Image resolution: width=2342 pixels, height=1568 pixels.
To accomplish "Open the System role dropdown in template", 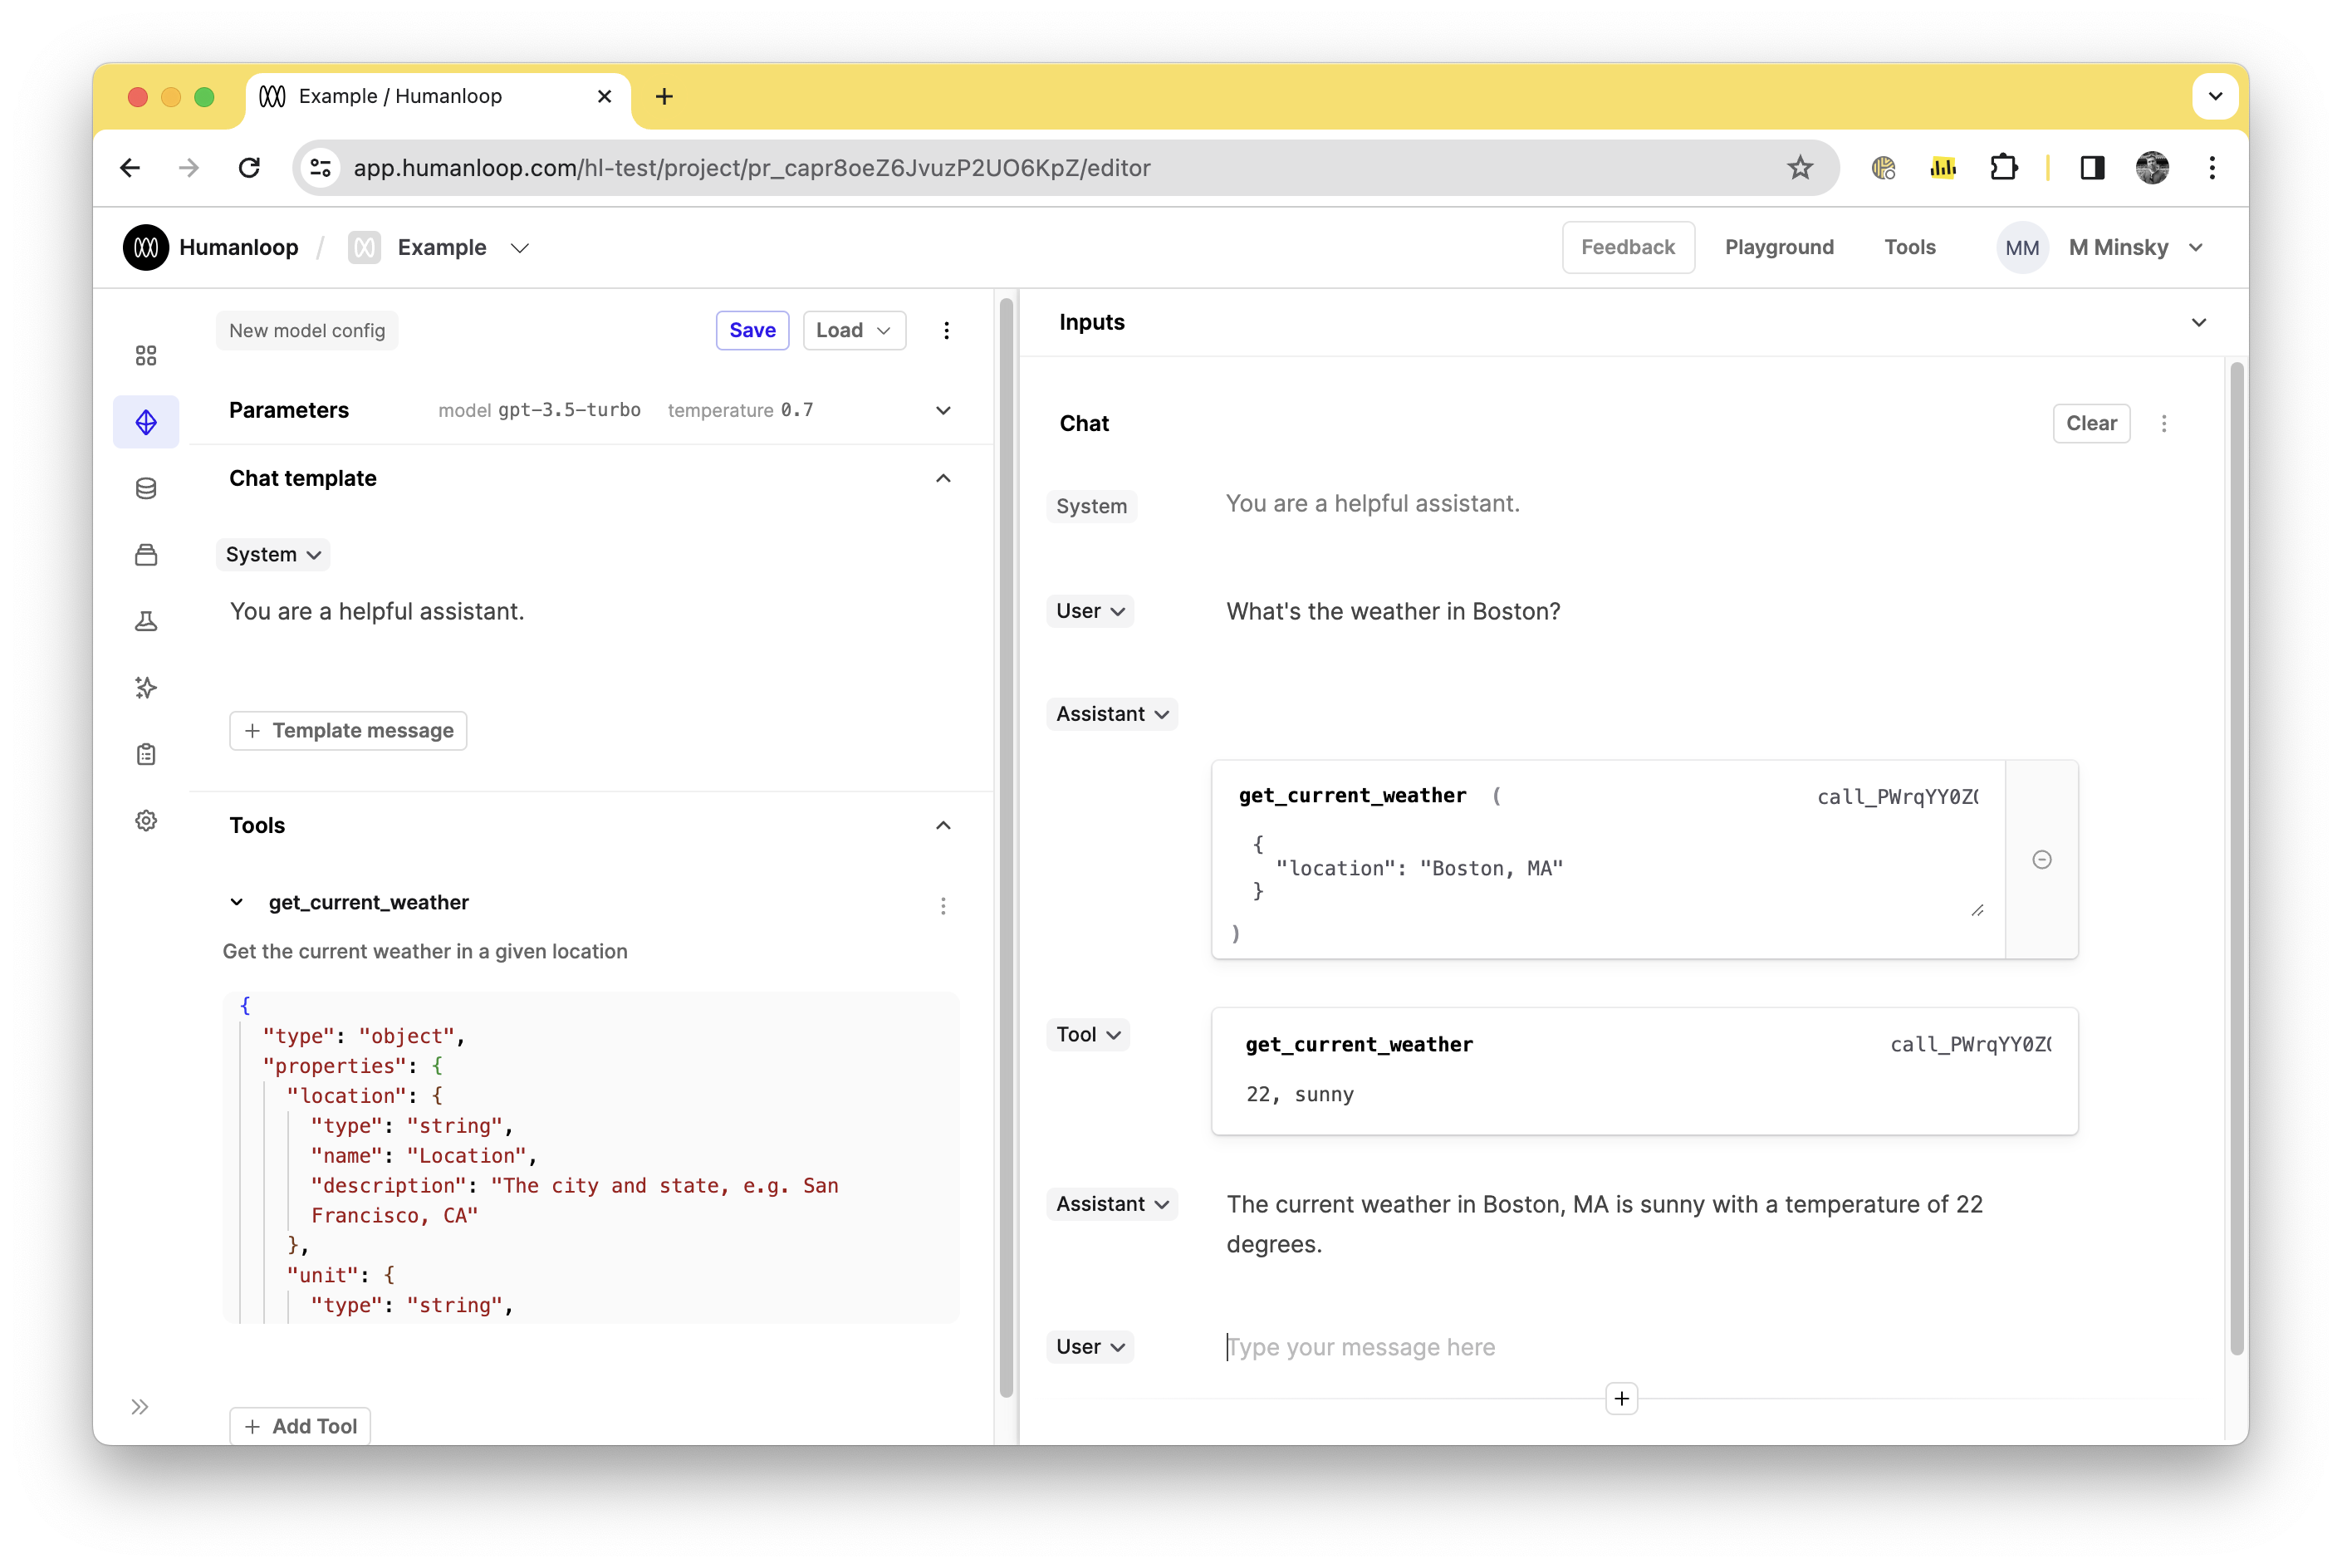I will point(273,554).
